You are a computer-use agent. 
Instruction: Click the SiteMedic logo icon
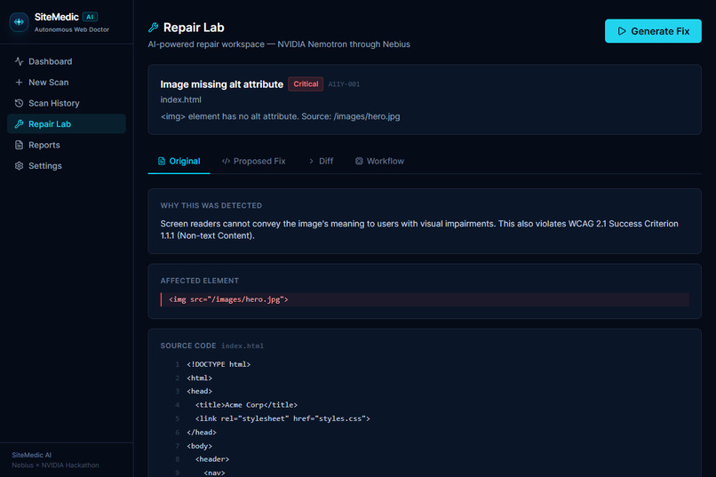coord(19,22)
